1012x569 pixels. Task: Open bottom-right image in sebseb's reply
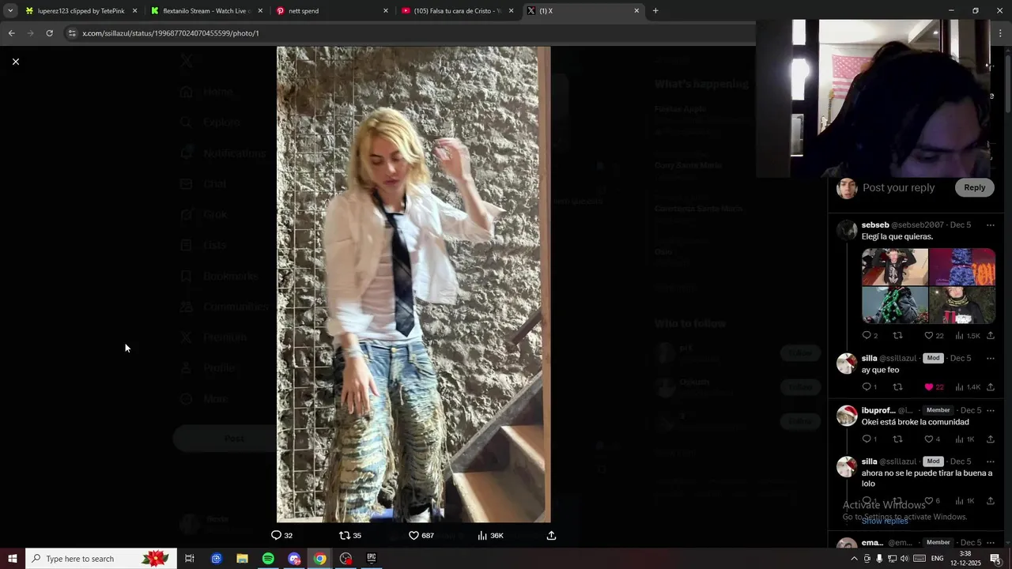pos(962,305)
